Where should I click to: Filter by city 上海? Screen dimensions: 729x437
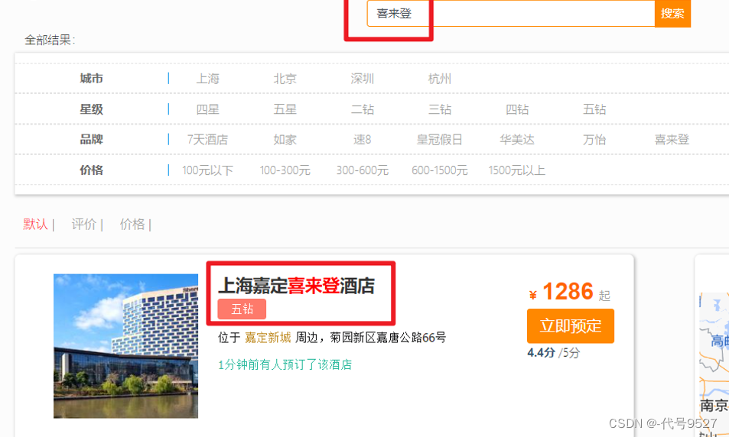point(207,79)
